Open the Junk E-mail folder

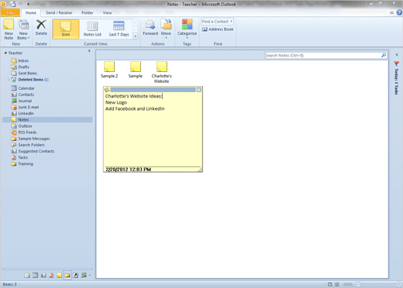point(29,107)
